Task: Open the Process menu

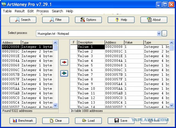Action: [42, 11]
